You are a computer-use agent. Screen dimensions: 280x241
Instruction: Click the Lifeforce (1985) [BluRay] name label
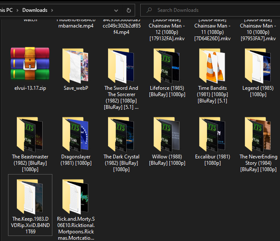click(x=167, y=91)
